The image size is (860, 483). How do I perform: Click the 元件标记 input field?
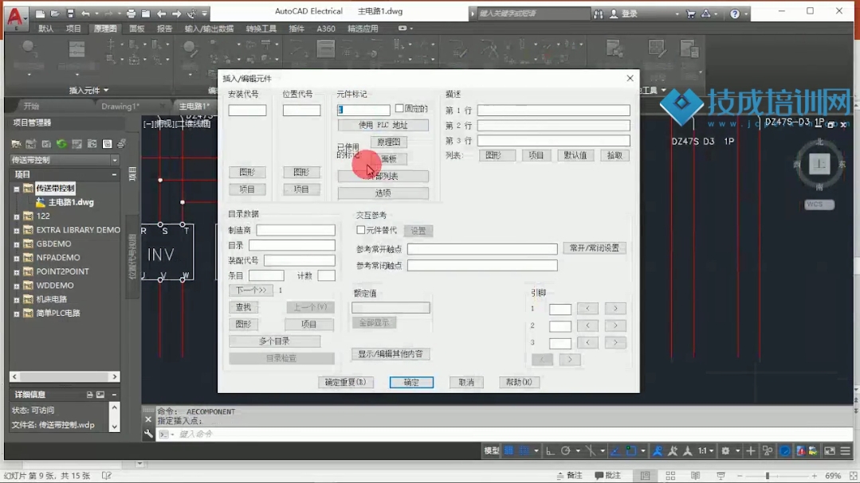(x=363, y=110)
